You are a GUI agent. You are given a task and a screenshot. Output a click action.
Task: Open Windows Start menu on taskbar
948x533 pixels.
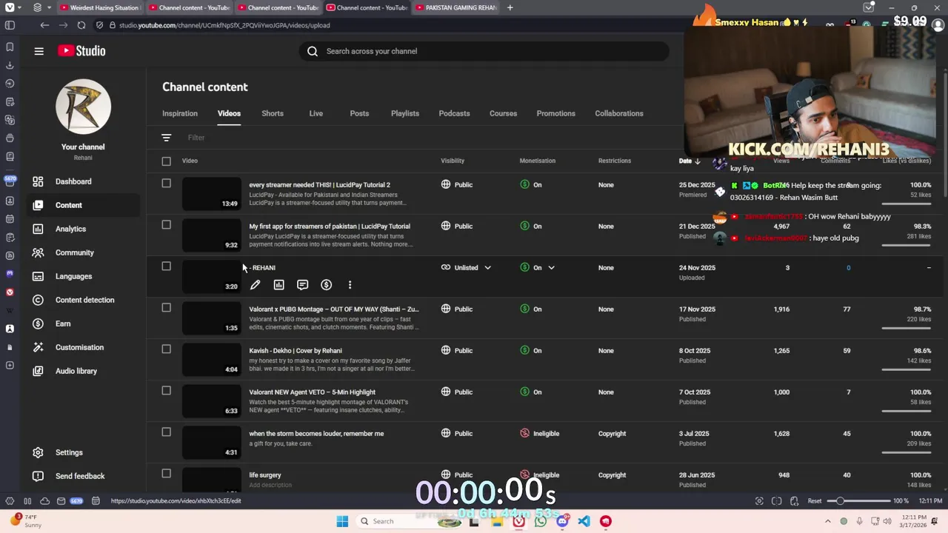pos(342,521)
